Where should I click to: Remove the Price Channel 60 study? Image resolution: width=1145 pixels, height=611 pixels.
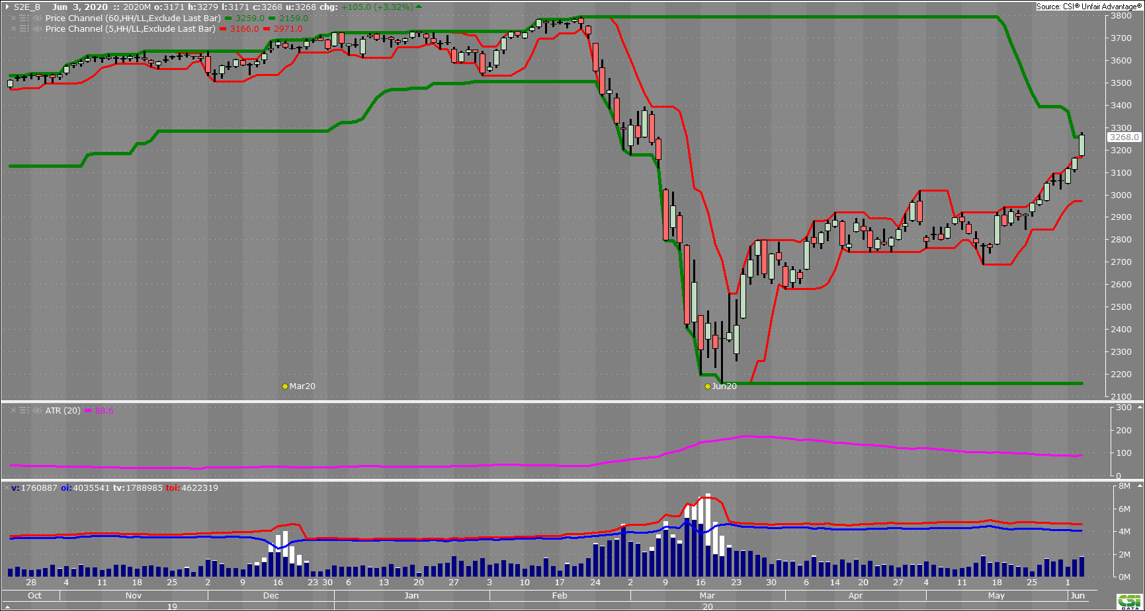13,18
